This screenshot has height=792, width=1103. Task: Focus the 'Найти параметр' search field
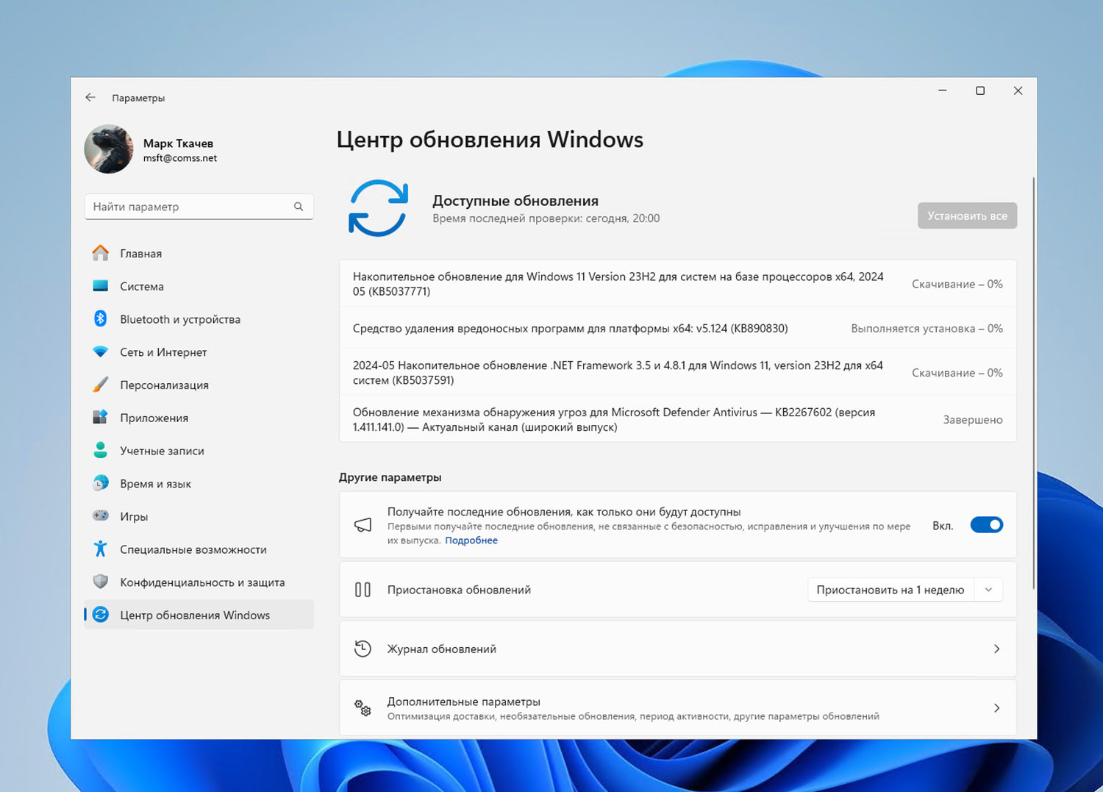click(x=199, y=207)
